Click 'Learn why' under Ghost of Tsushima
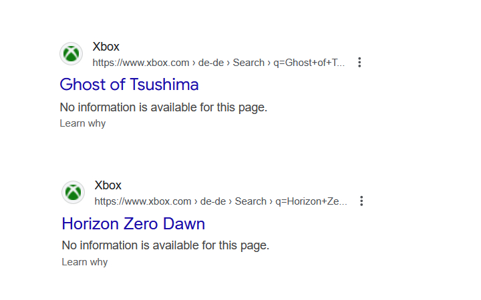Image resolution: width=481 pixels, height=300 pixels. coord(82,123)
